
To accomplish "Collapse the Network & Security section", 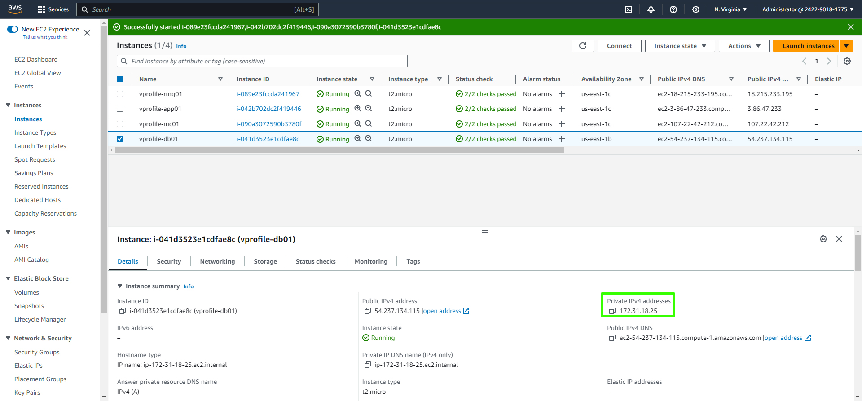I will [x=8, y=338].
